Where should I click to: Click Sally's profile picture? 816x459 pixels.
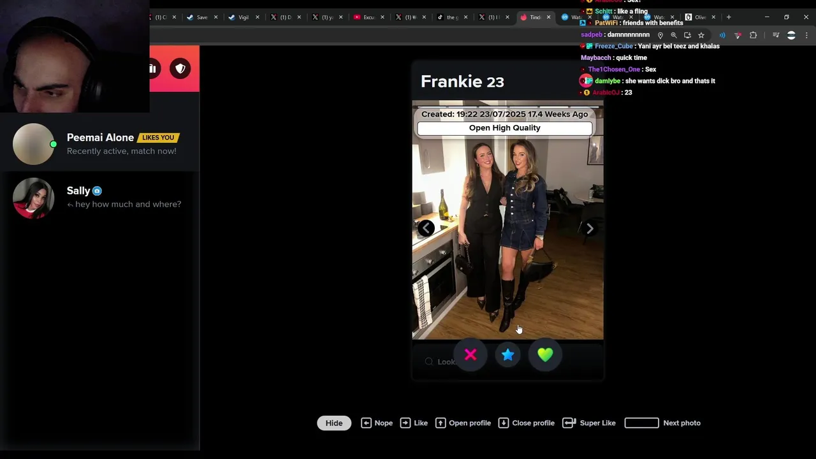pos(33,198)
